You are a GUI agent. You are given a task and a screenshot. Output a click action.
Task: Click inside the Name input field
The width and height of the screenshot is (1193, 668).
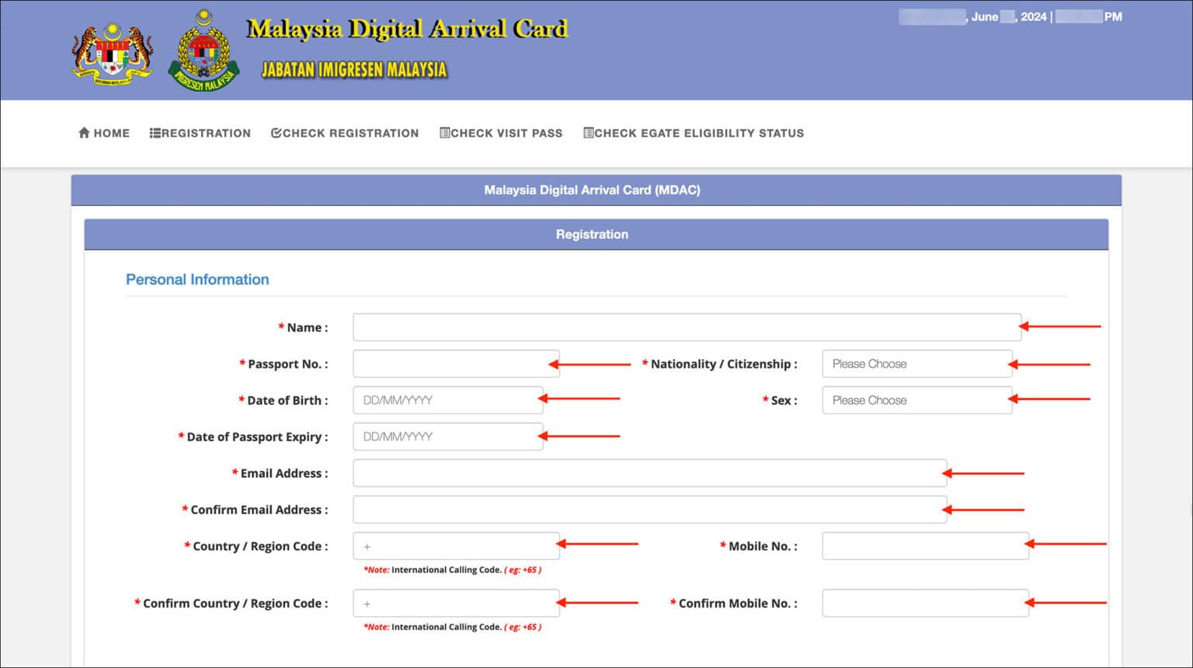click(683, 327)
